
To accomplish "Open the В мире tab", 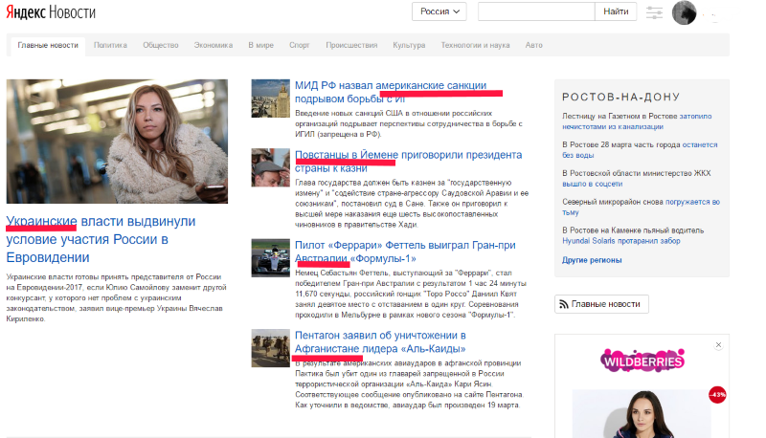I will click(260, 45).
